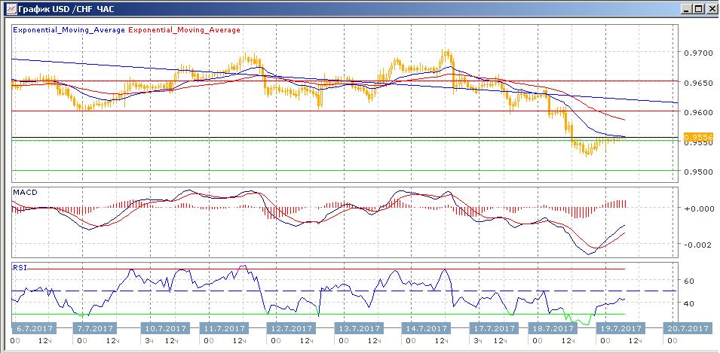Minimize the USD/CHF chart window

686,8
